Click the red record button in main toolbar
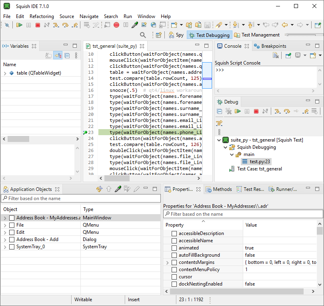This screenshot has width=324, height=306. [116, 25]
